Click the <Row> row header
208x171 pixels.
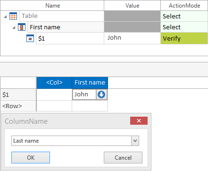(18, 106)
